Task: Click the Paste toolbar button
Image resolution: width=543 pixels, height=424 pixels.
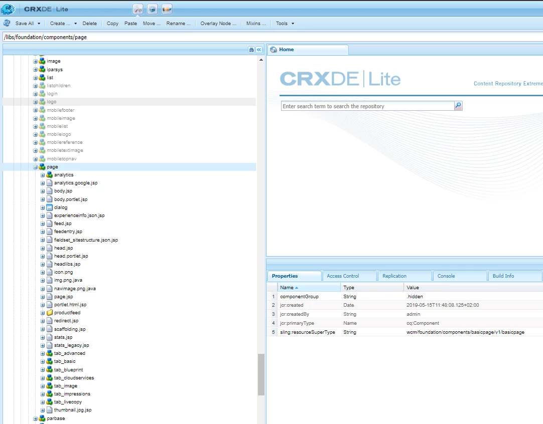Action: click(130, 24)
